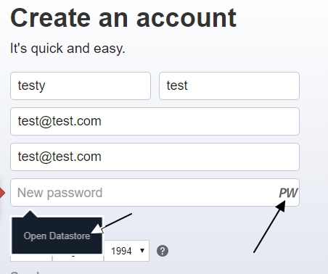The width and height of the screenshot is (328, 274).
Task: Click the "It's quick and easy." subtitle
Action: (x=67, y=49)
